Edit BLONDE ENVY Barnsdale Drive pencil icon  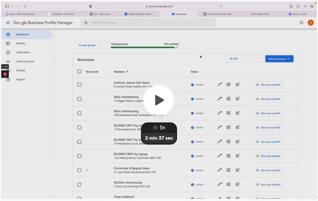pyautogui.click(x=220, y=127)
